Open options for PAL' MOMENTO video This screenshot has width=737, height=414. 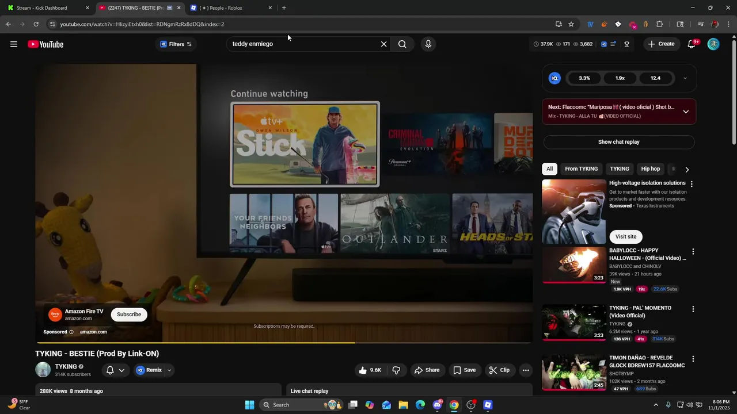(693, 309)
